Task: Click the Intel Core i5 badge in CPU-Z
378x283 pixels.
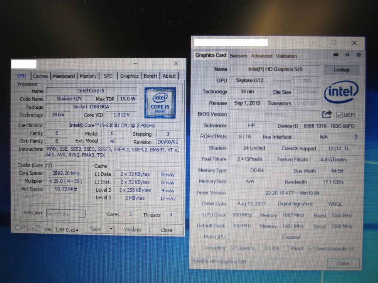Action: tap(160, 103)
